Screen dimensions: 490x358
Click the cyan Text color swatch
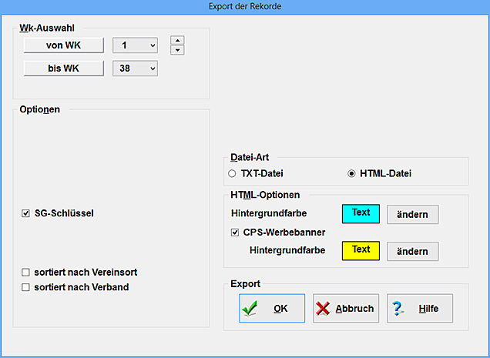click(361, 213)
